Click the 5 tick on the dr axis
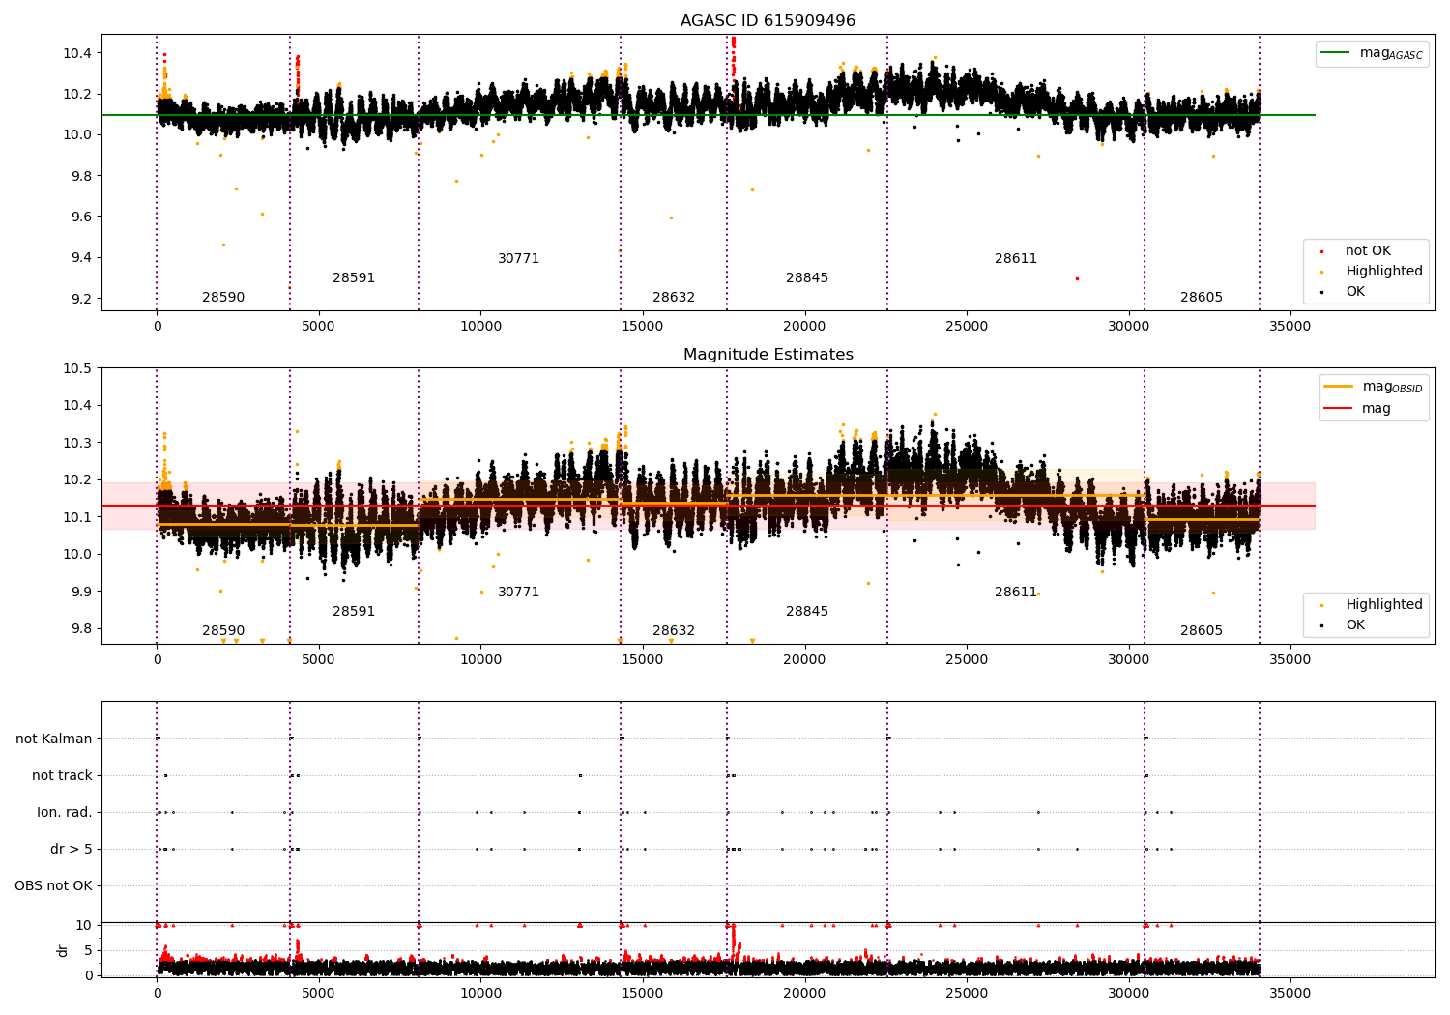1450x1015 pixels. coord(88,950)
